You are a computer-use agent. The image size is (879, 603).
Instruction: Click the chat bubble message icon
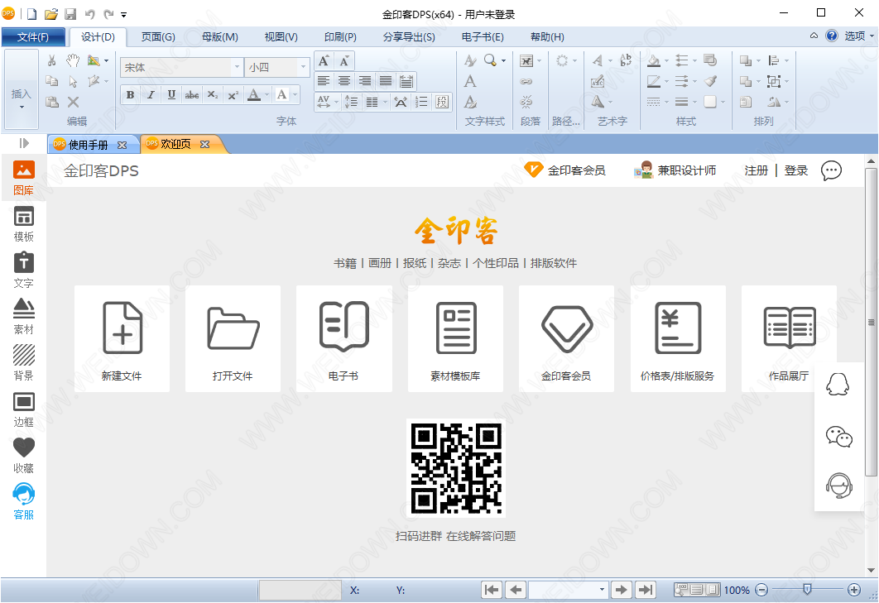(x=831, y=170)
